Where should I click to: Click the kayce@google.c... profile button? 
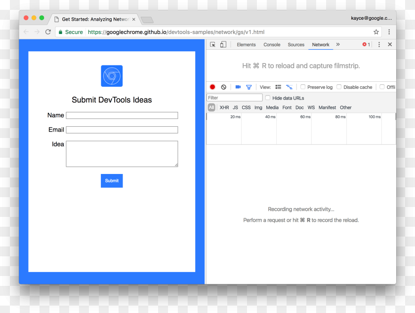coord(371,18)
